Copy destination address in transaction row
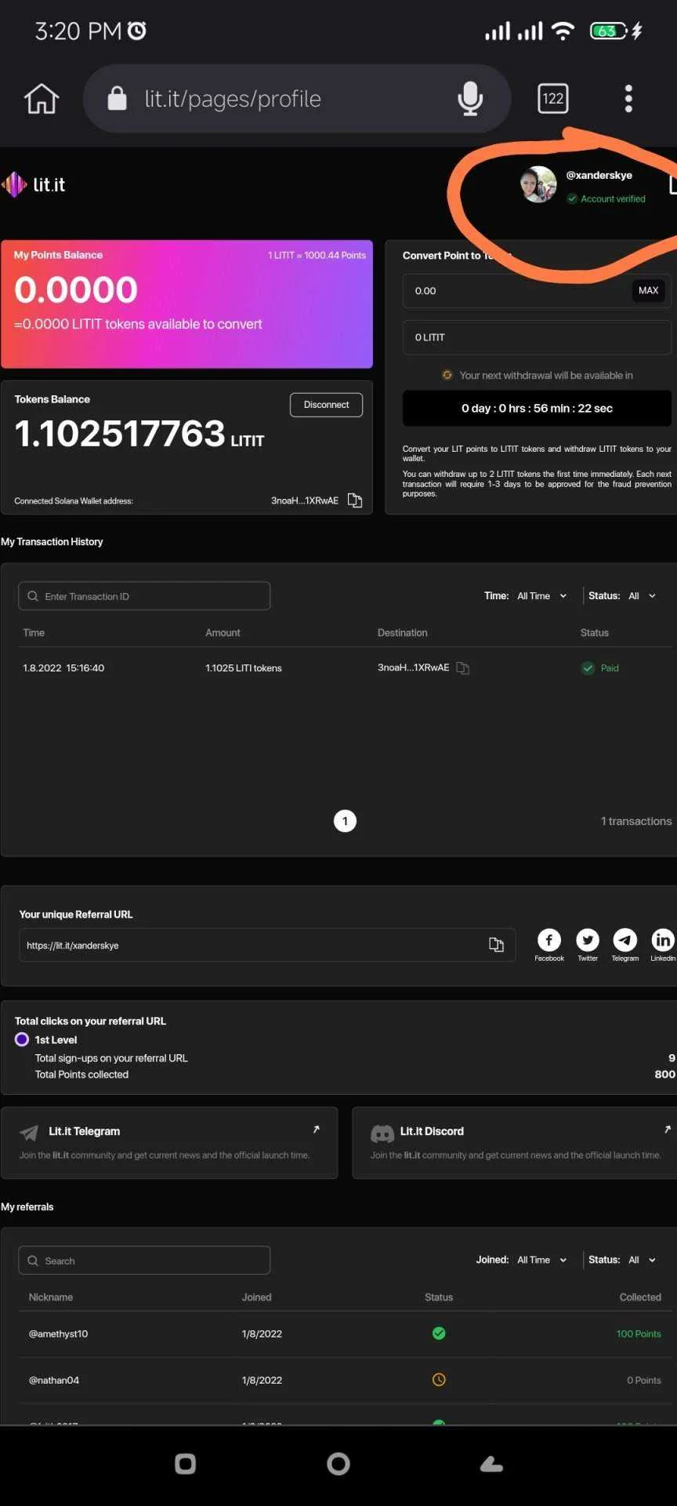The width and height of the screenshot is (677, 1506). (x=463, y=668)
